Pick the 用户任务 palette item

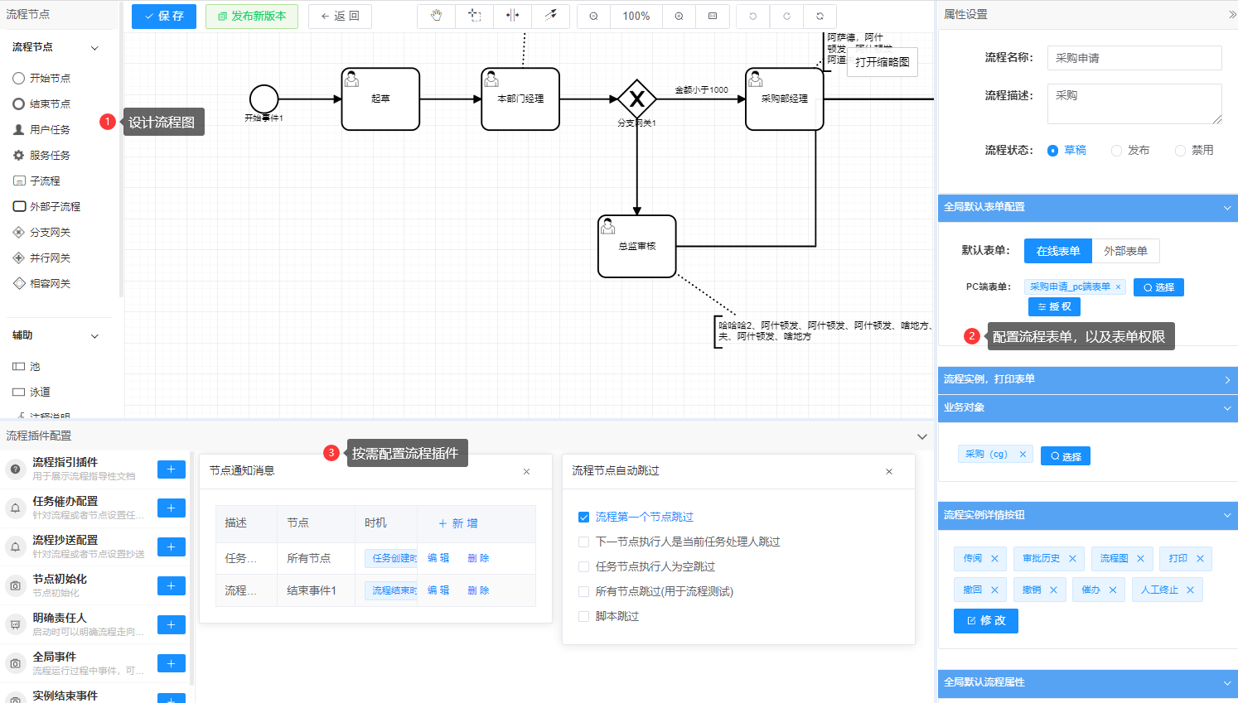pos(41,129)
